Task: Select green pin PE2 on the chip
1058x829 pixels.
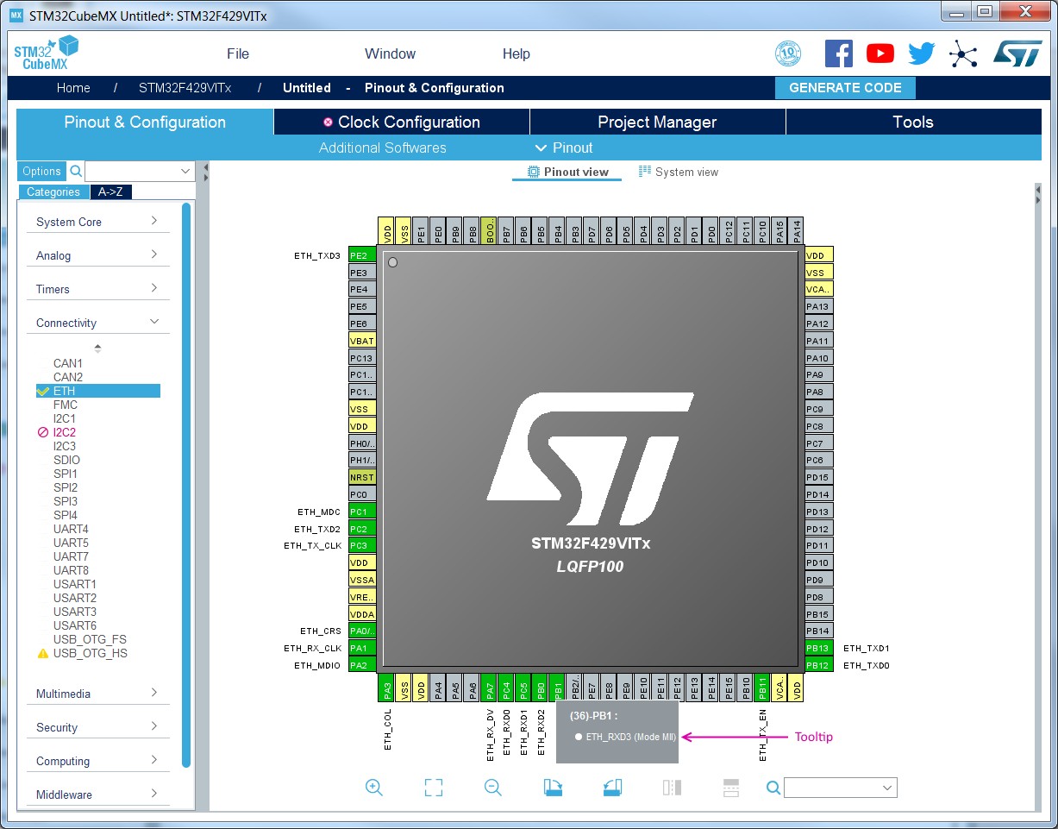Action: (x=362, y=255)
